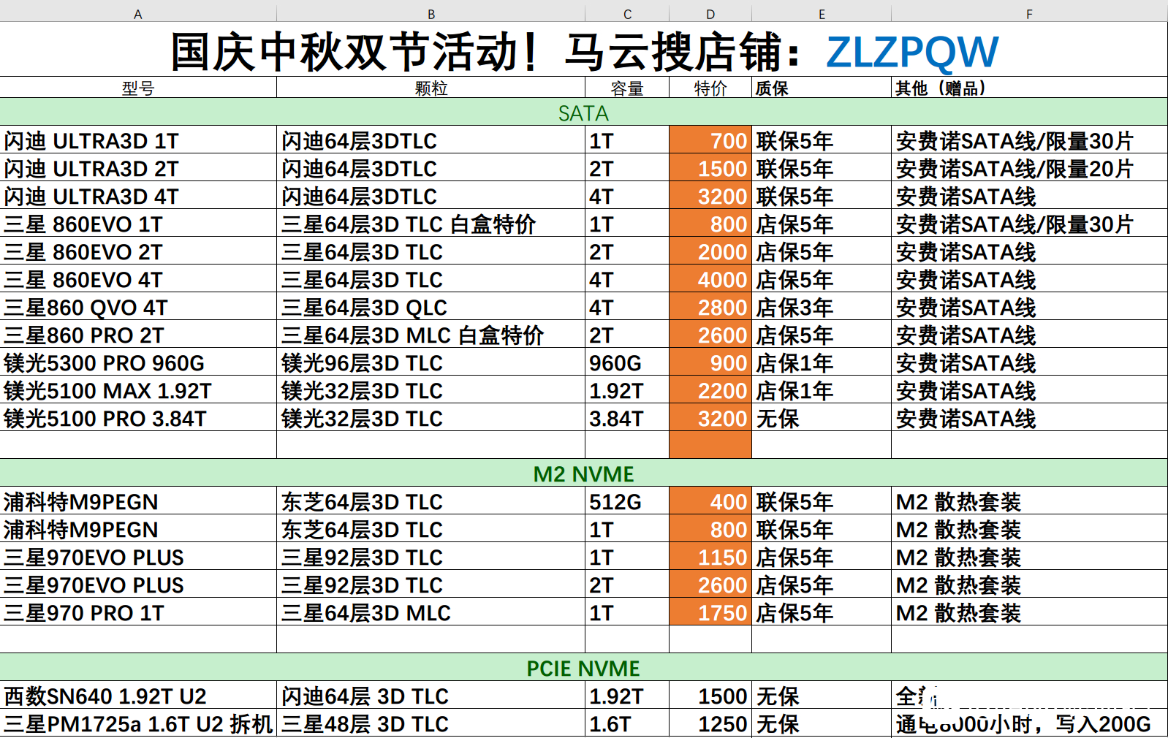
Task: Click cell 三星 860EVO 4T
Action: point(138,279)
